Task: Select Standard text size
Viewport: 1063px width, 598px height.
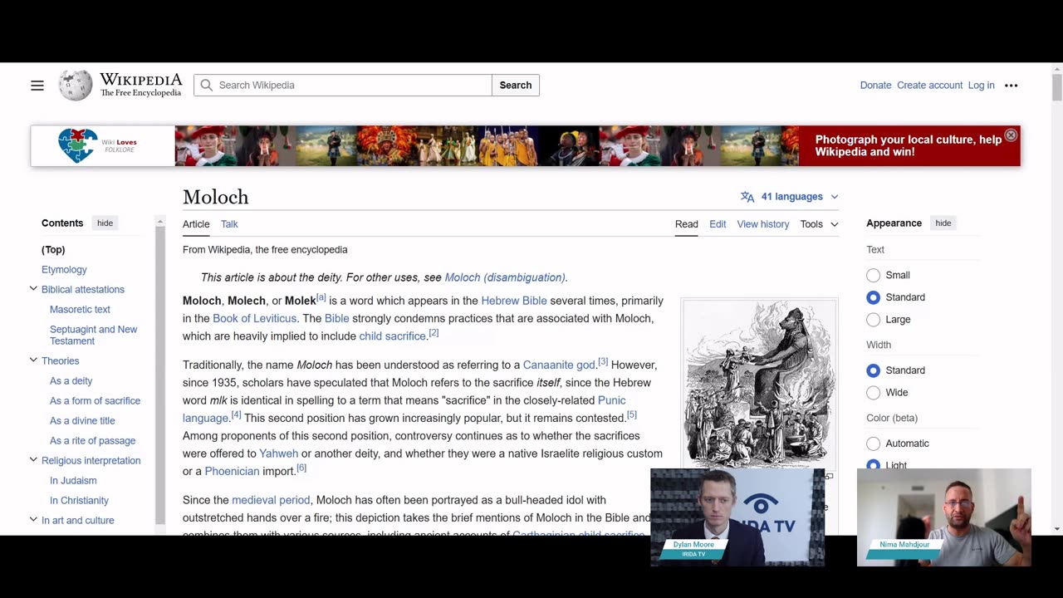Action: [873, 297]
